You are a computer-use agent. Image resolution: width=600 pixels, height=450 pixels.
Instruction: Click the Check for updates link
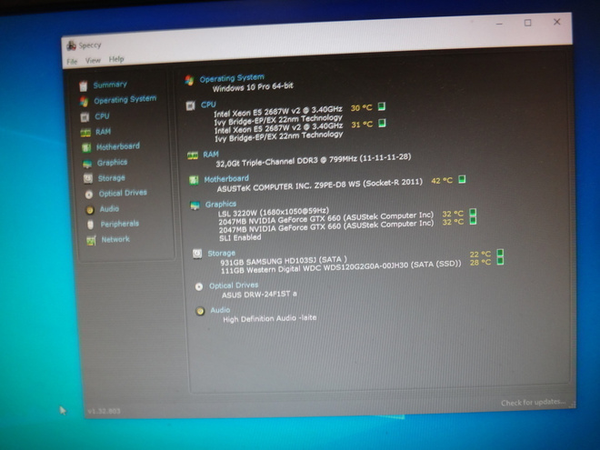[x=533, y=403]
